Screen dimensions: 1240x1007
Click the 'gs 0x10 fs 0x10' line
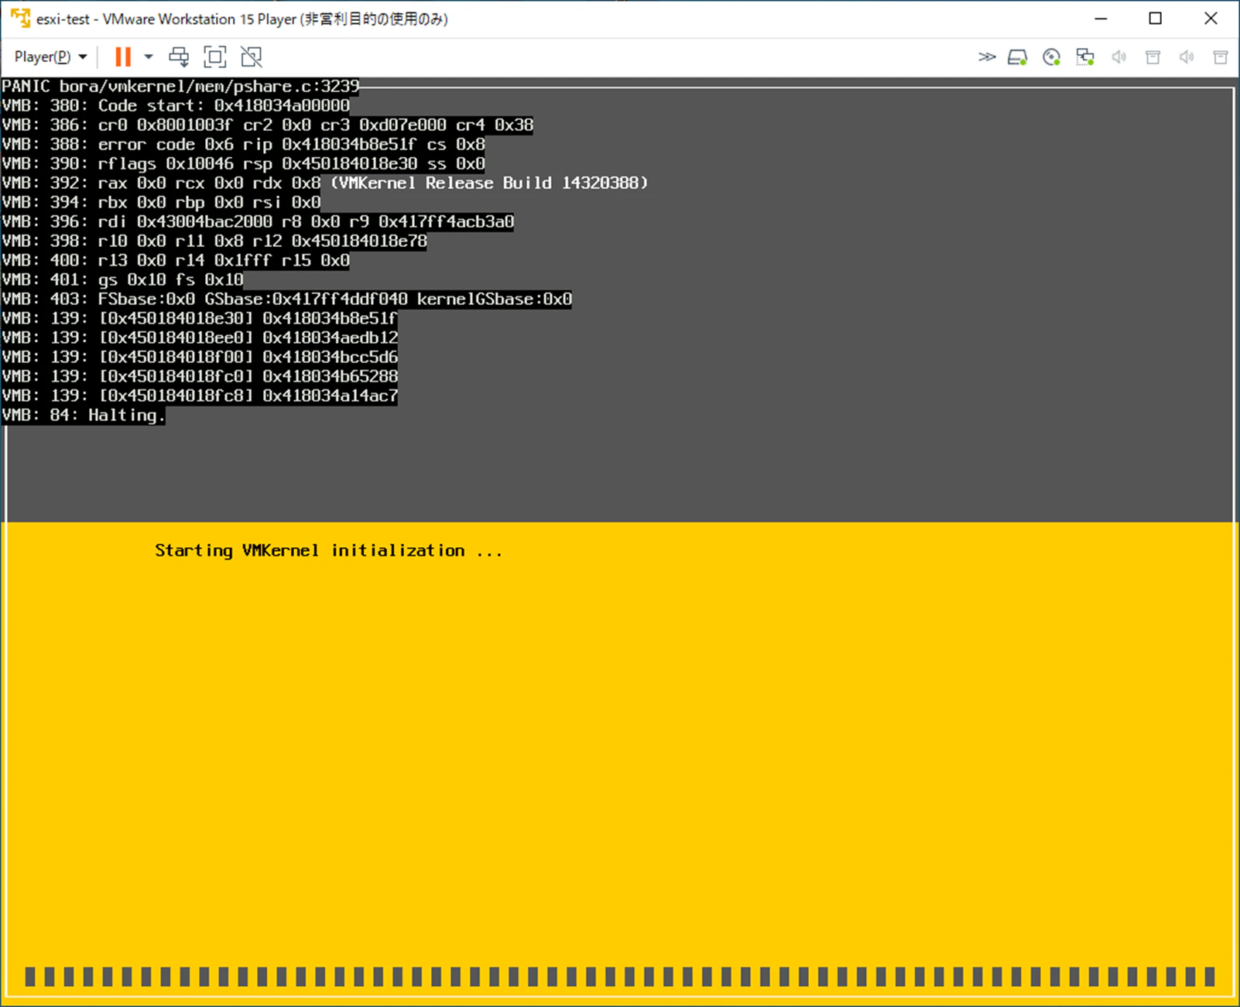[122, 279]
